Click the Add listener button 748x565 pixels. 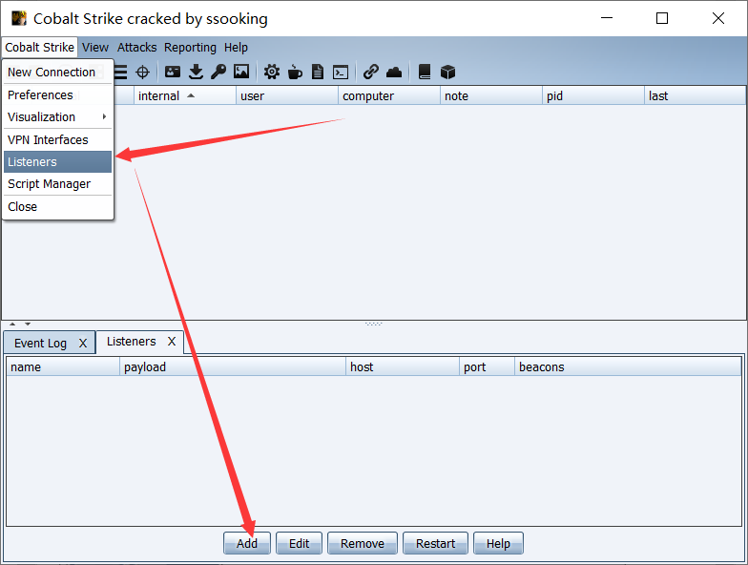point(246,544)
